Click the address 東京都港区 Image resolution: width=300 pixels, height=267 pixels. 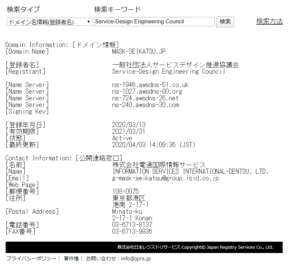pos(129,198)
